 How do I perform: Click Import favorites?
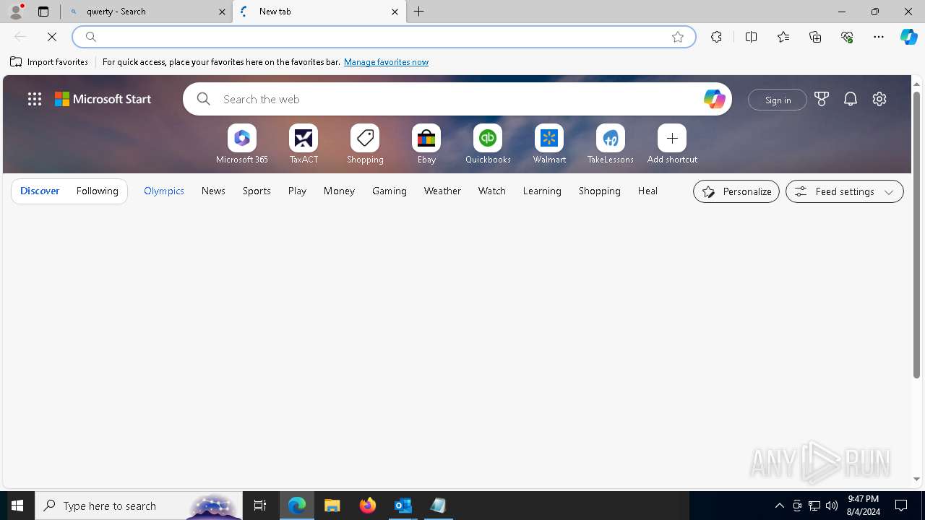(49, 62)
